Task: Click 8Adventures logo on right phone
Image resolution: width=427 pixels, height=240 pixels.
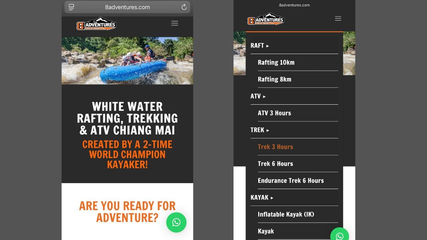Action: 266,19
